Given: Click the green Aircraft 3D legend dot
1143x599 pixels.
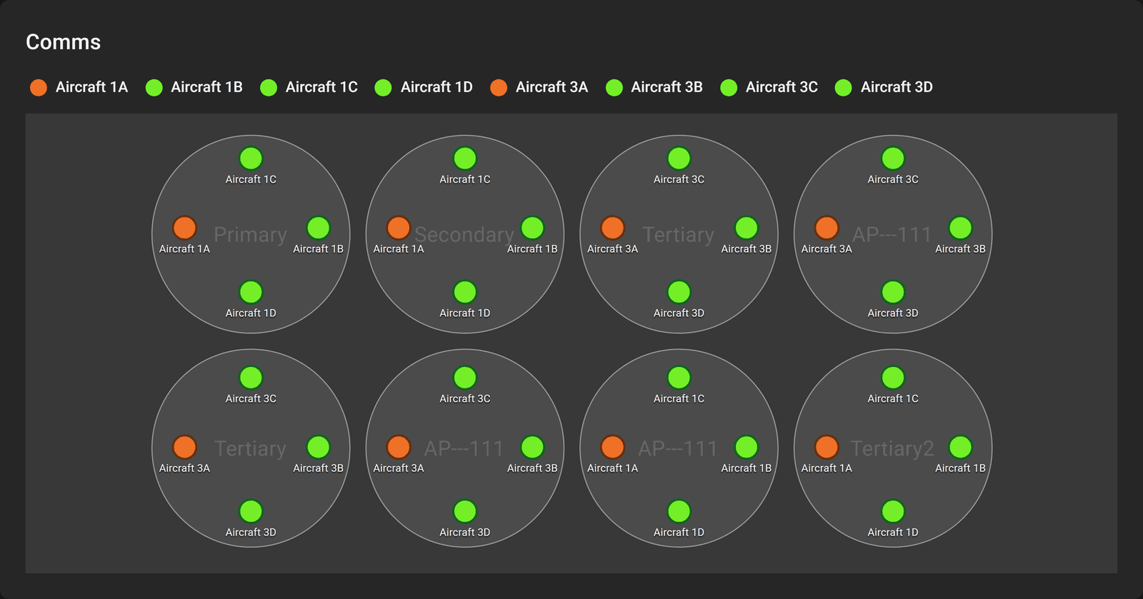Looking at the screenshot, I should click(844, 88).
